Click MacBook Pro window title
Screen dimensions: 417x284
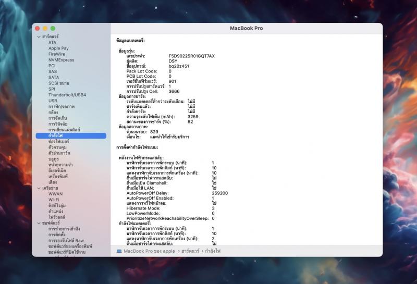(x=246, y=28)
